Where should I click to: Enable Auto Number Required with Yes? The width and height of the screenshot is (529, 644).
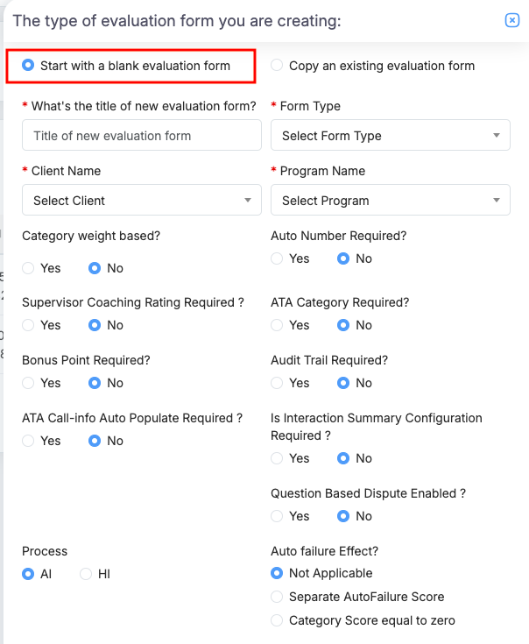click(278, 258)
